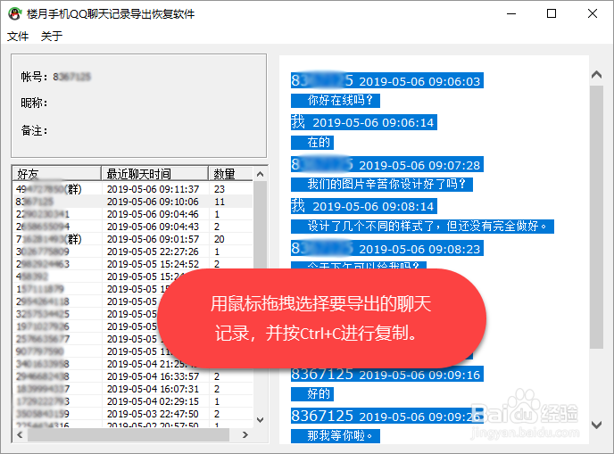Image resolution: width=614 pixels, height=454 pixels.
Task: Click chat panel scroll up arrow
Action: pos(596,75)
